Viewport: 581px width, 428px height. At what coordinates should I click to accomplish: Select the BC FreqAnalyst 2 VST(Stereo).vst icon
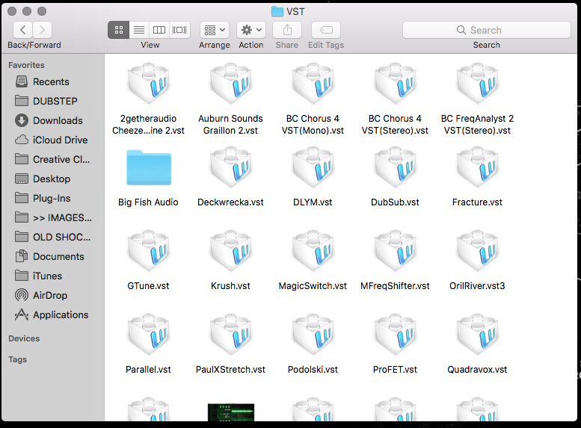477,84
